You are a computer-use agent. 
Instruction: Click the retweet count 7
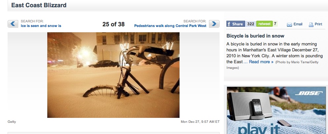pyautogui.click(x=275, y=24)
